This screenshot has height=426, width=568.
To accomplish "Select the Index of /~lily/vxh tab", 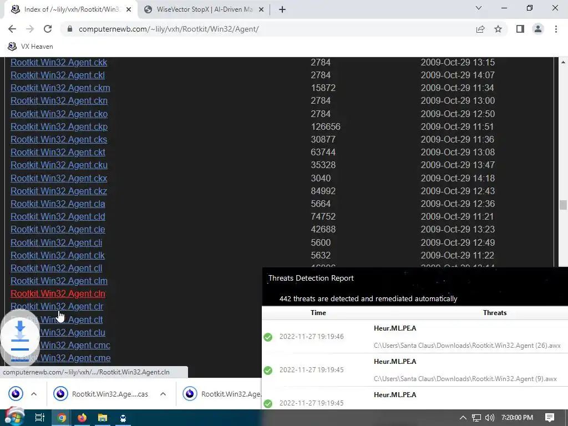I will tap(70, 9).
